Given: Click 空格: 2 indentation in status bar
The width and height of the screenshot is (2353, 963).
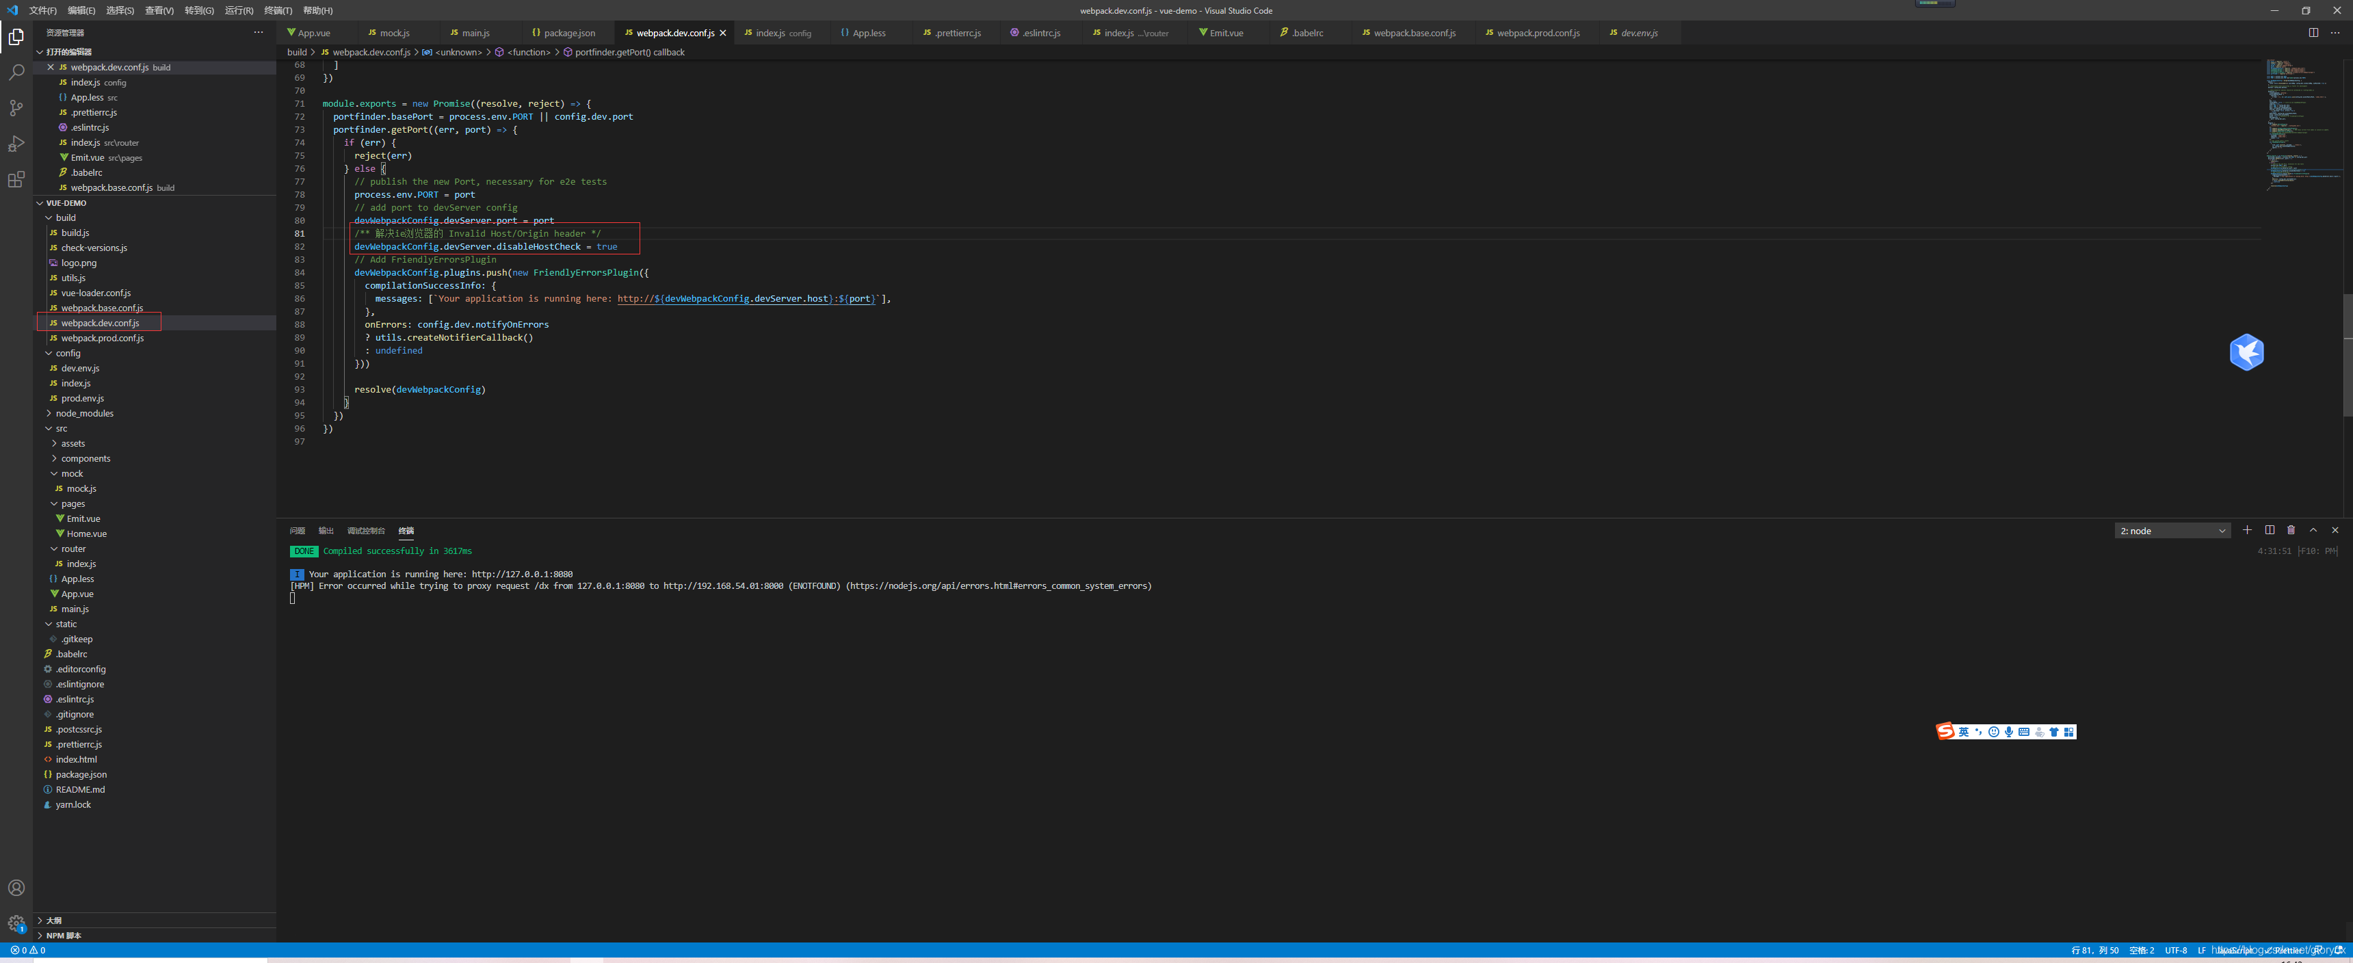Looking at the screenshot, I should click(2141, 950).
